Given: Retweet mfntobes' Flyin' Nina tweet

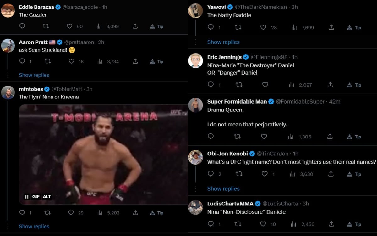Looking at the screenshot, I should tap(47, 213).
